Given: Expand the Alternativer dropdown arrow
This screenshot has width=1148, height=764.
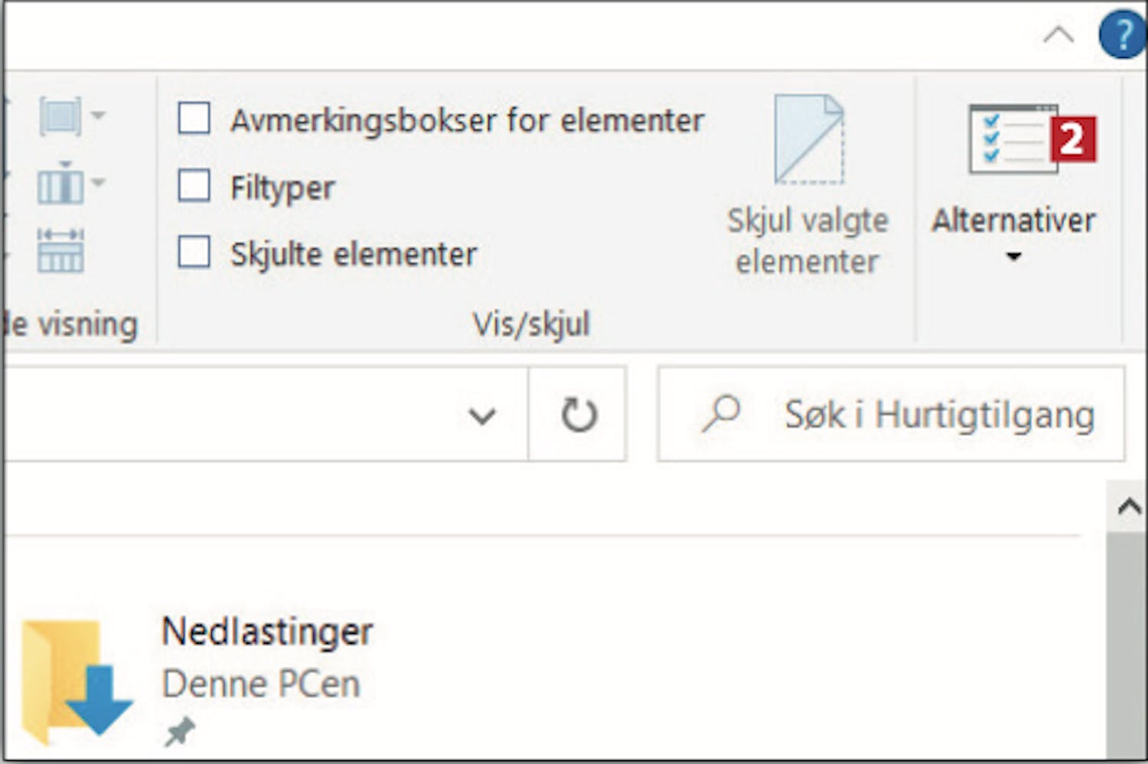Looking at the screenshot, I should [x=1013, y=257].
